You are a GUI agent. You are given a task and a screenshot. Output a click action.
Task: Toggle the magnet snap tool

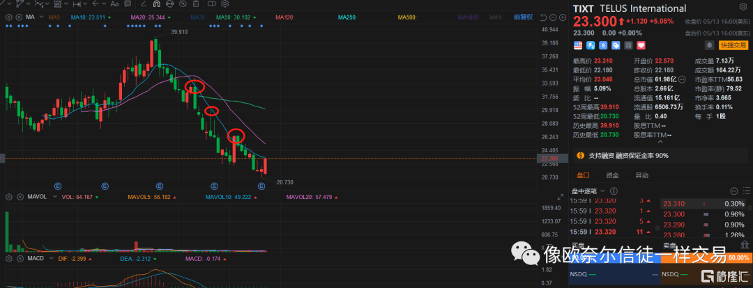pos(157,4)
